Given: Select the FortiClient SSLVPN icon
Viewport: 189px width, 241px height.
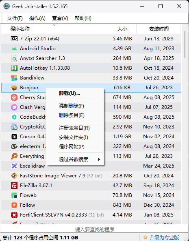Looking at the screenshot, I should [14, 215].
